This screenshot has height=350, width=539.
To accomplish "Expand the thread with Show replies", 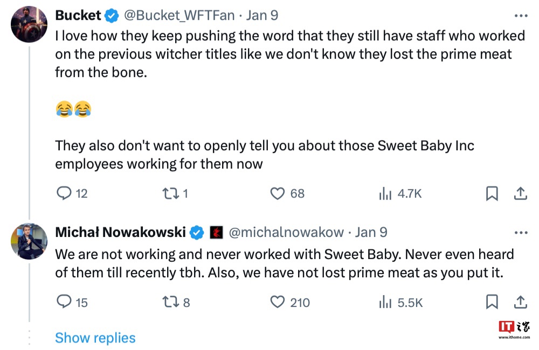I will [95, 338].
